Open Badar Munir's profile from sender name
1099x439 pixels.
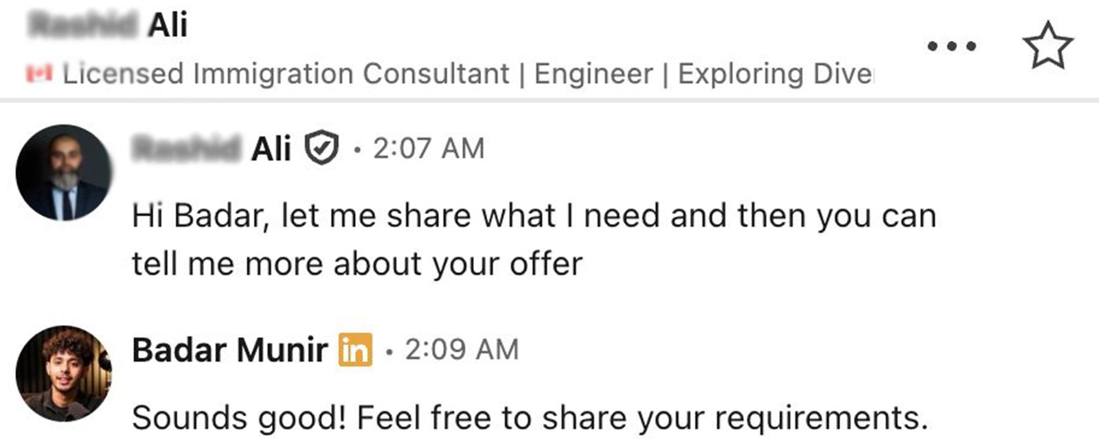coord(229,350)
